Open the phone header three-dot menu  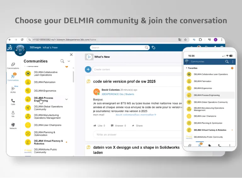[233, 62]
